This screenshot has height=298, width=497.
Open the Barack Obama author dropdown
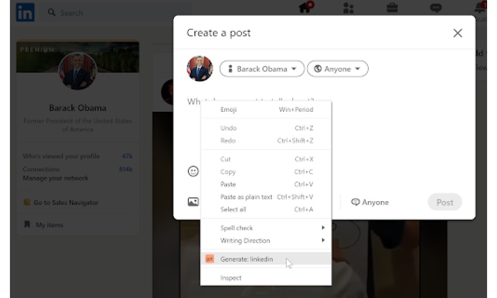click(262, 69)
